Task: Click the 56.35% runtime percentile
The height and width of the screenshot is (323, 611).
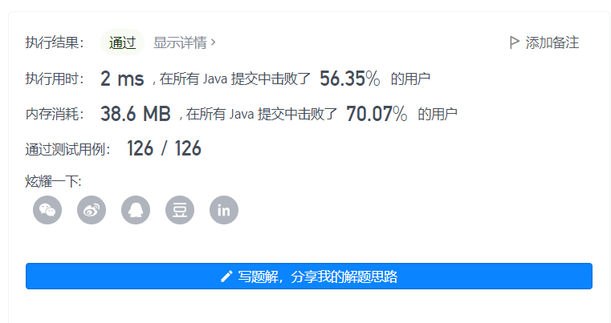Action: coord(349,79)
